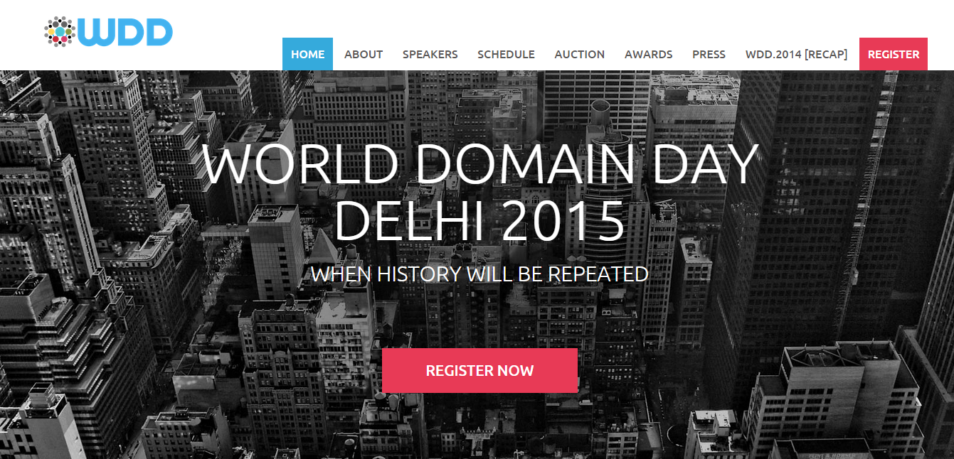Visit the WDD.2014 [RECAP] link
This screenshot has height=459, width=954.
(x=796, y=54)
